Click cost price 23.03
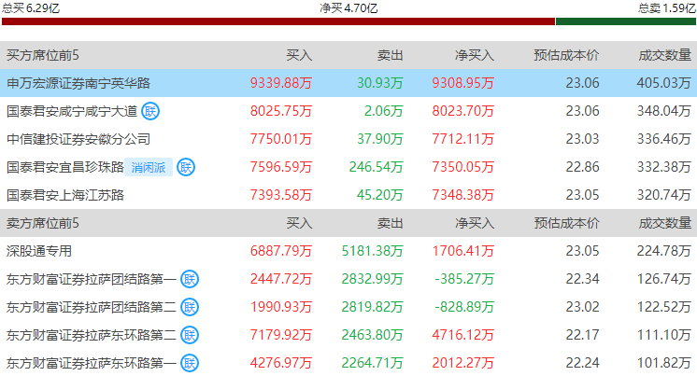The image size is (697, 376). click(582, 139)
